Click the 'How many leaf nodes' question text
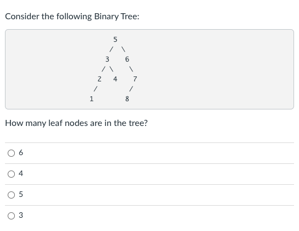The height and width of the screenshot is (231, 299). point(76,123)
